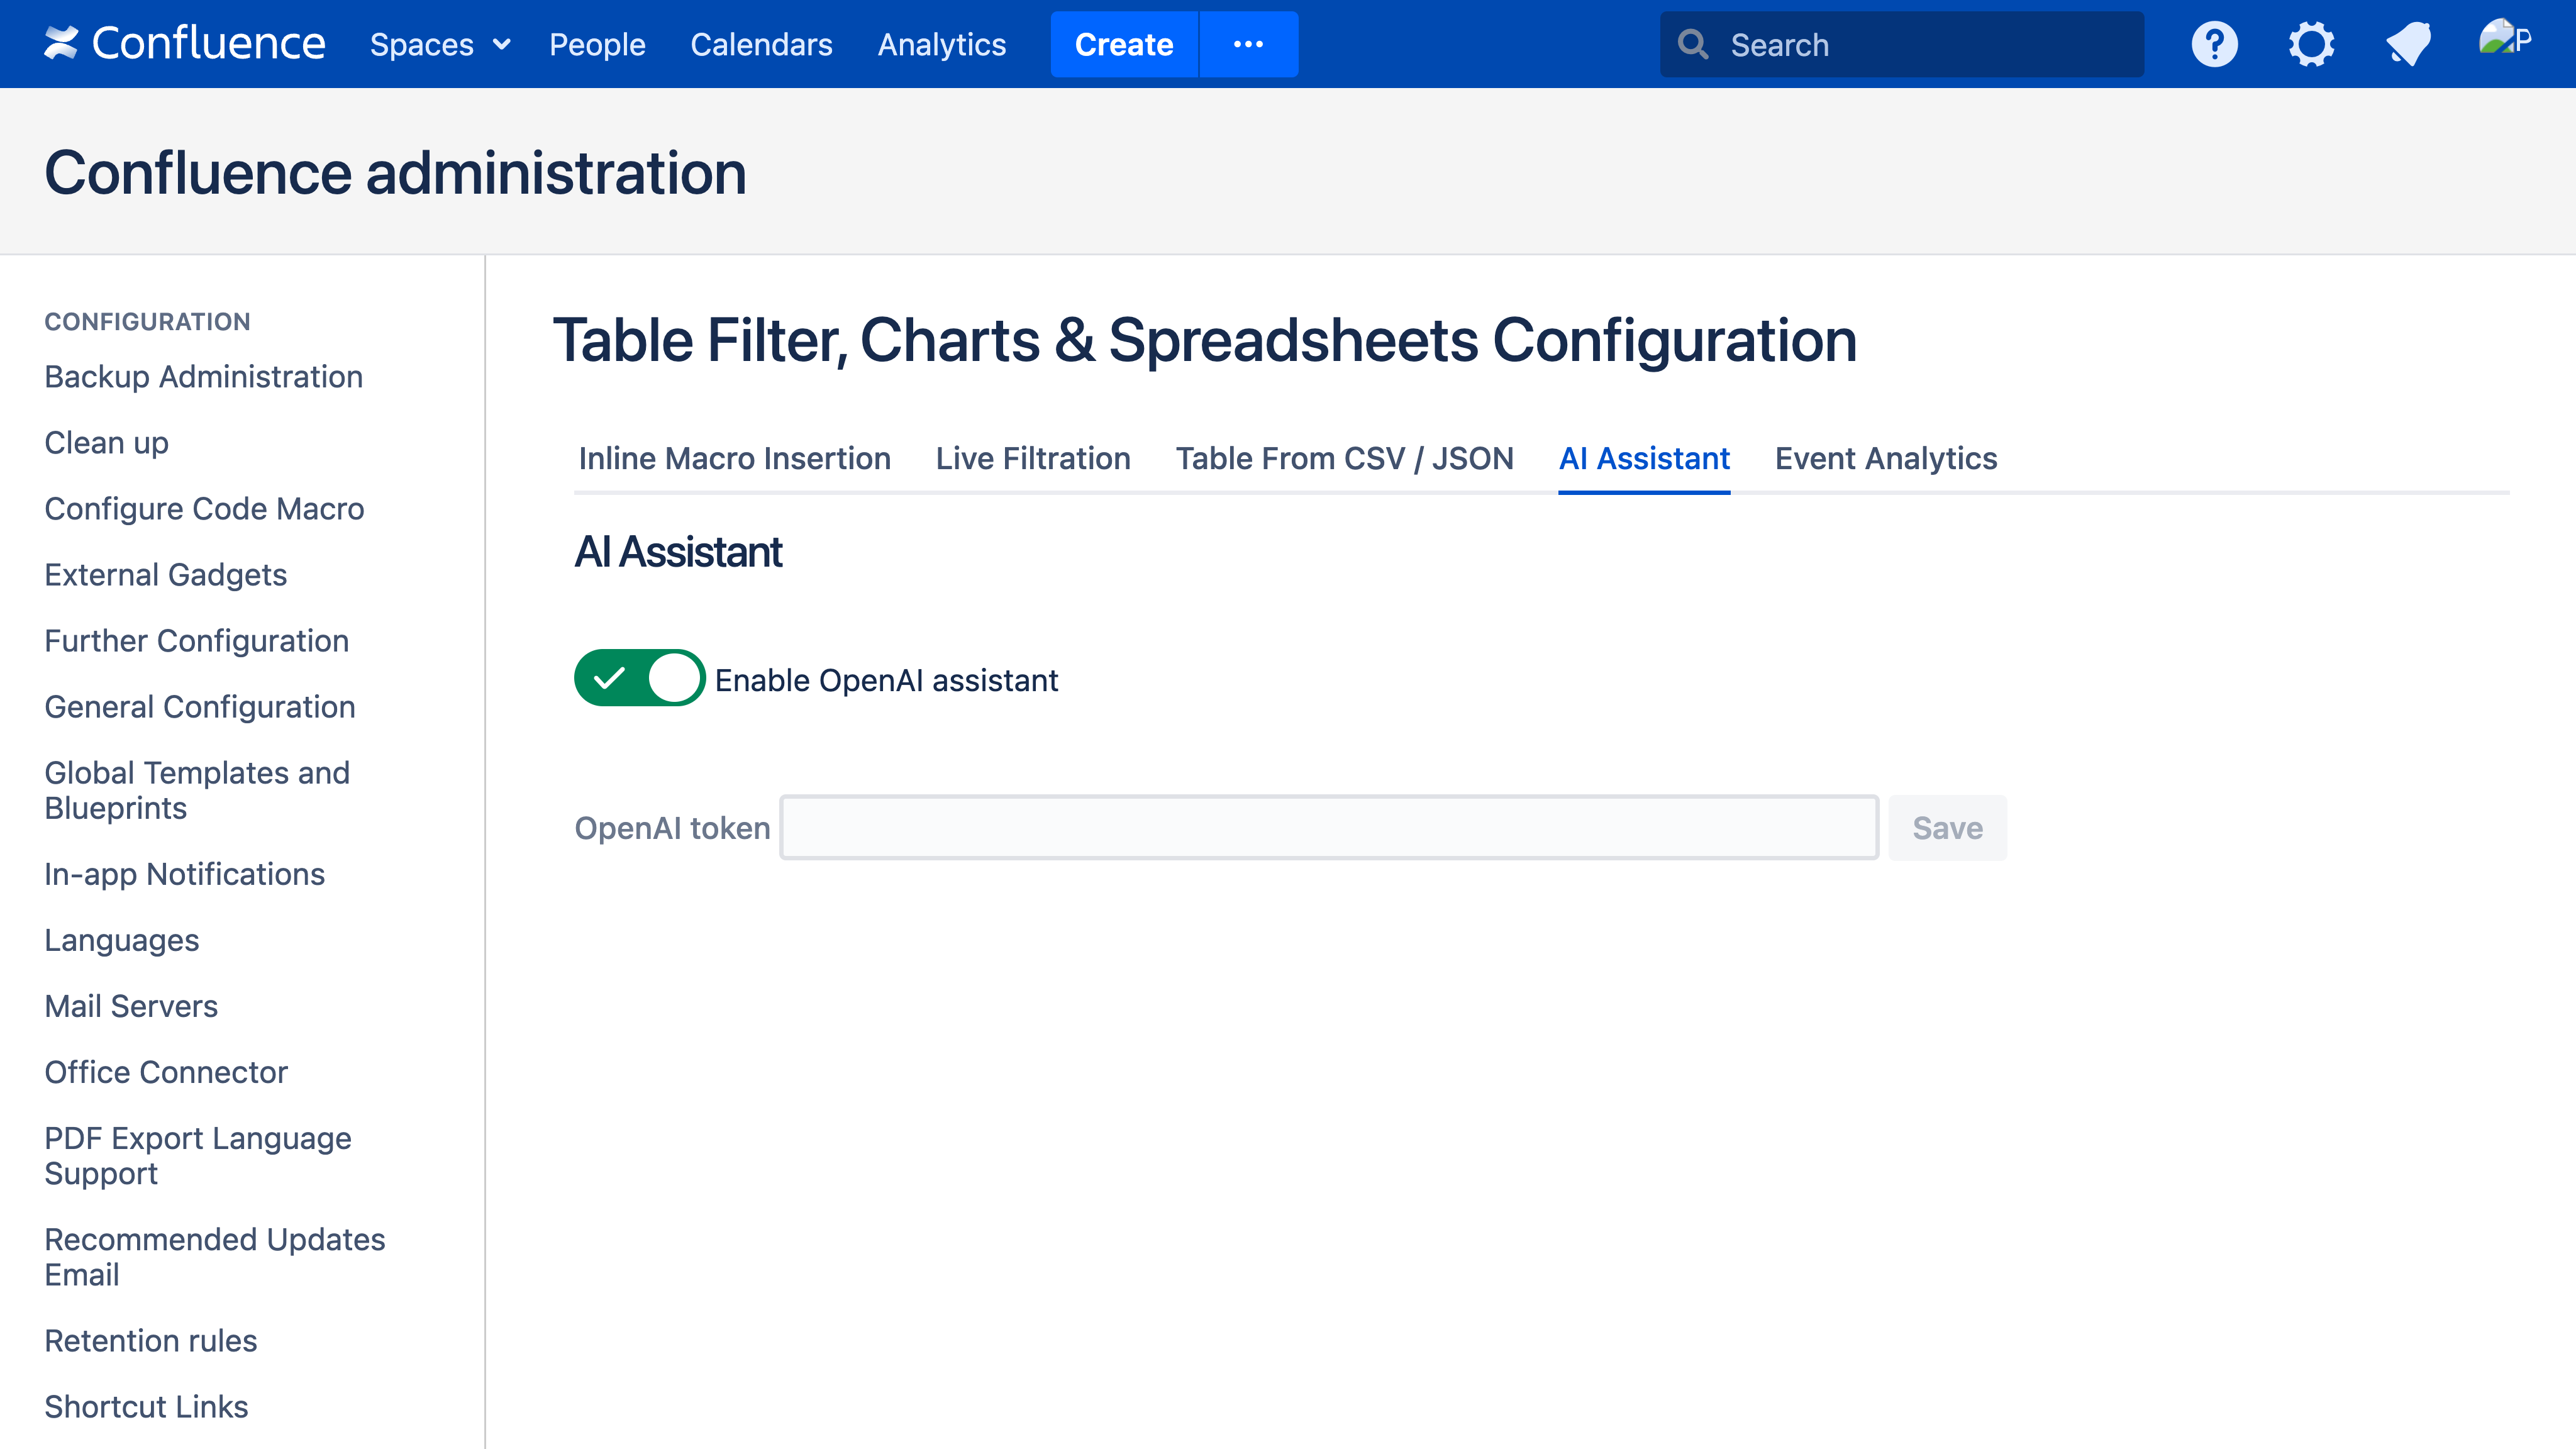Switch to Inline Macro Insertion tab
The height and width of the screenshot is (1449, 2576).
734,458
